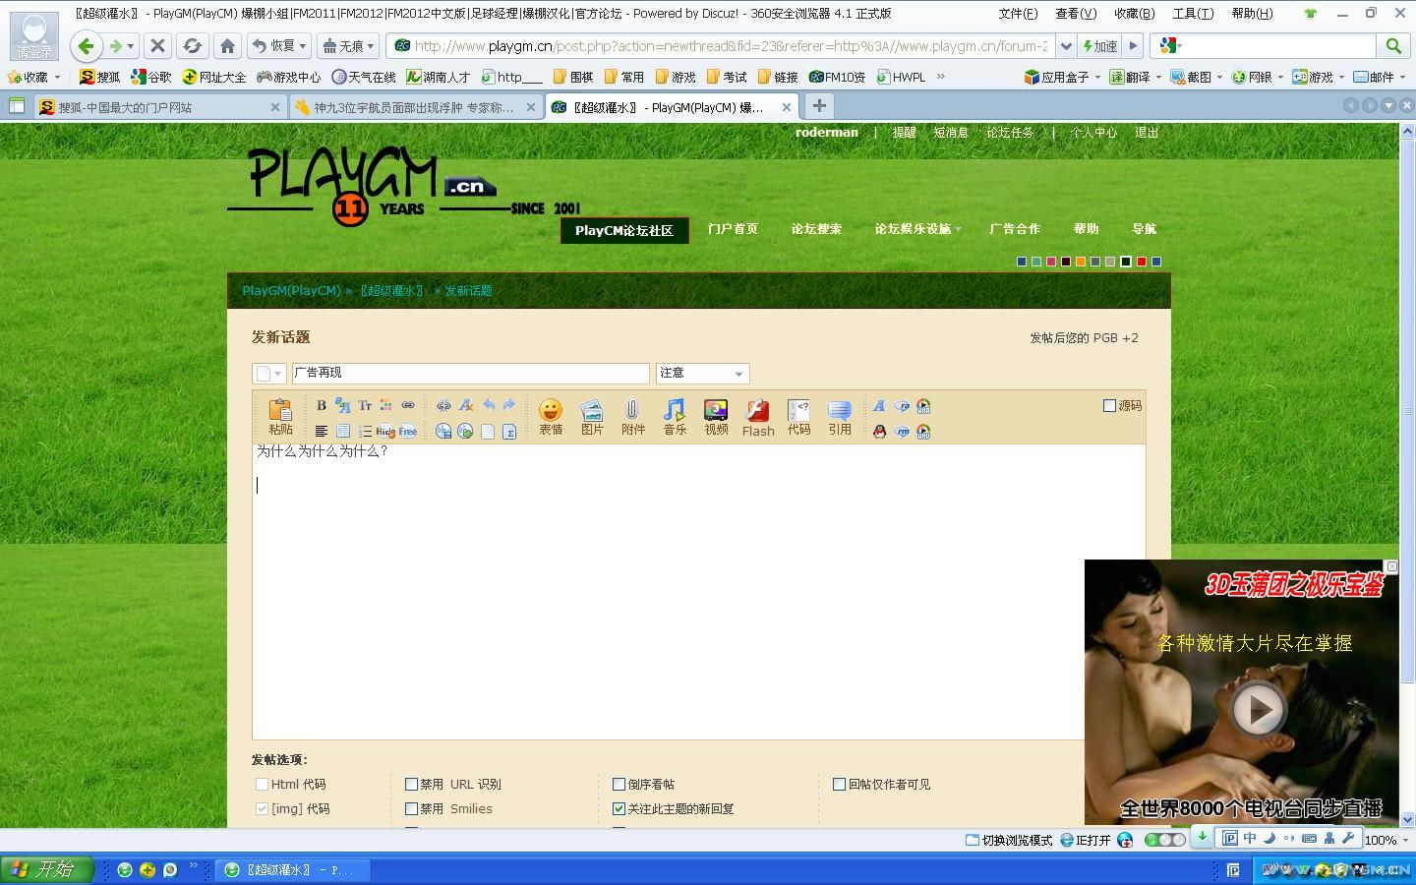Open the 表情 smiley picker
Image resolution: width=1416 pixels, height=885 pixels.
(551, 416)
